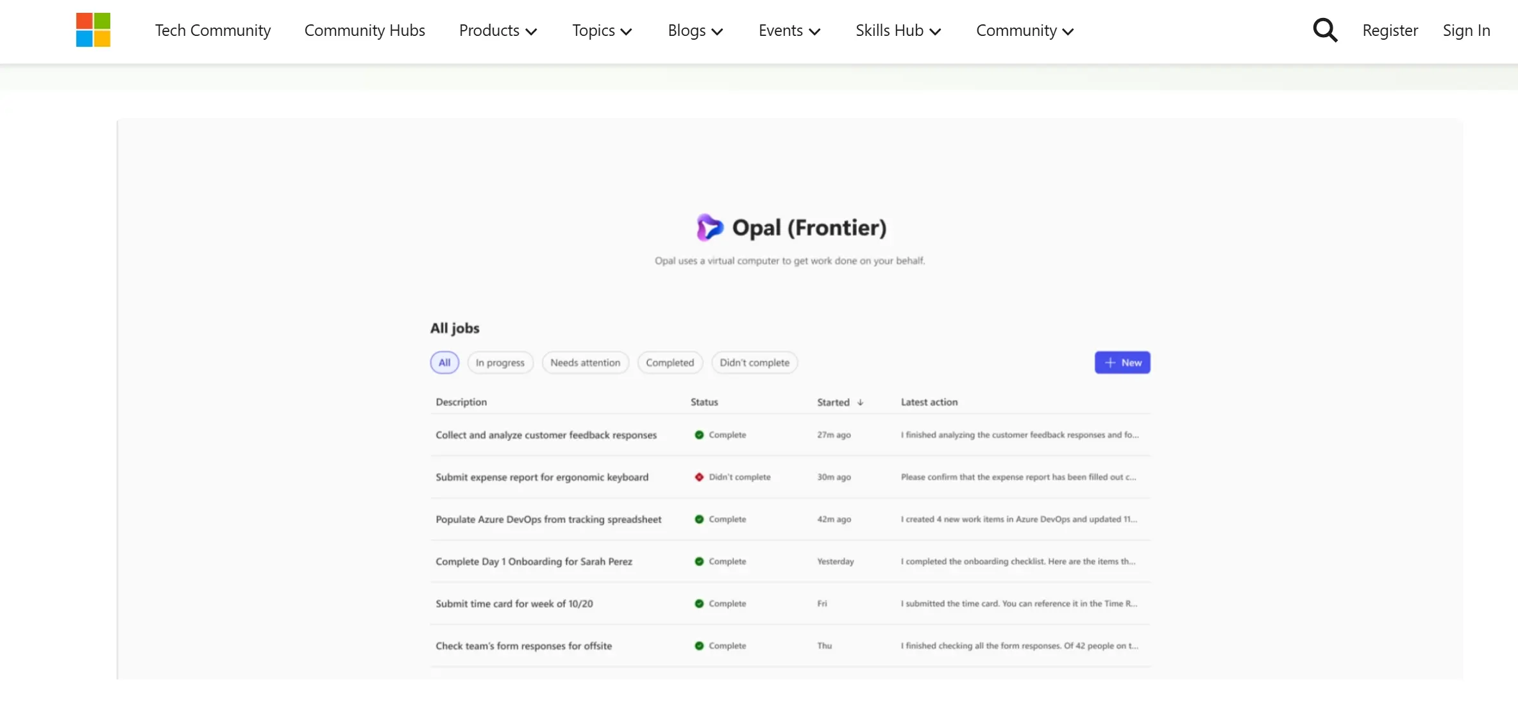Click the green status dot for customer feedback job
Viewport: 1518px width, 716px height.
point(699,435)
